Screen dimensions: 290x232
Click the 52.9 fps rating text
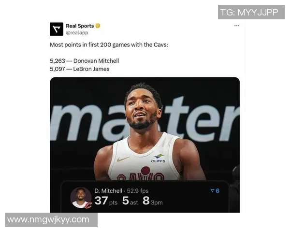click(138, 191)
